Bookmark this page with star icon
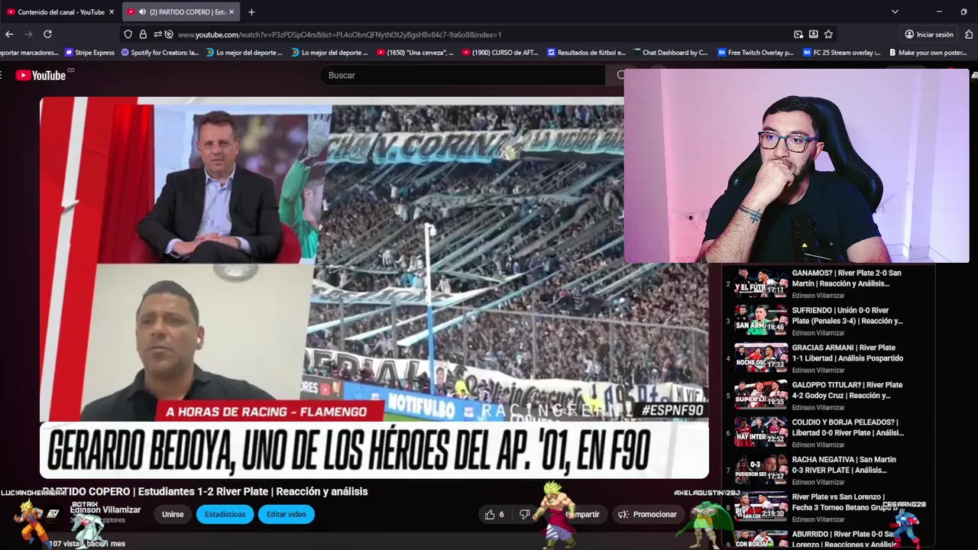The image size is (978, 550). click(x=828, y=34)
